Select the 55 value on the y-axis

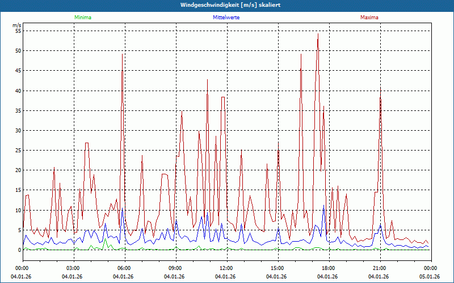[x=17, y=31]
